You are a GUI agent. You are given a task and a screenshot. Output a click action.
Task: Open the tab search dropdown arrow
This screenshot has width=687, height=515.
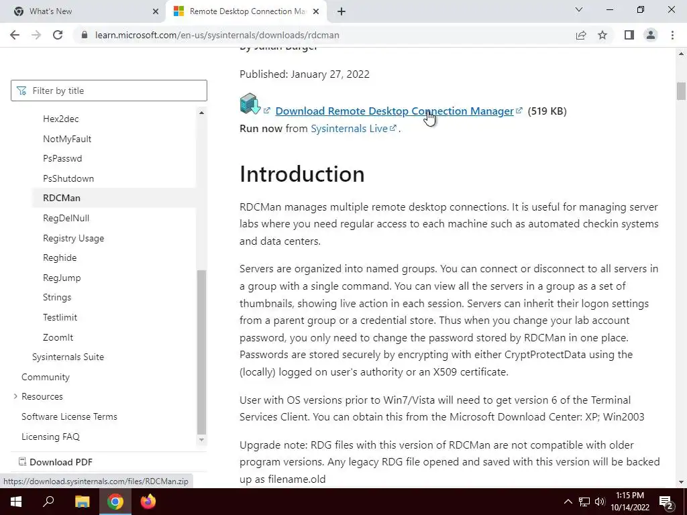click(579, 9)
